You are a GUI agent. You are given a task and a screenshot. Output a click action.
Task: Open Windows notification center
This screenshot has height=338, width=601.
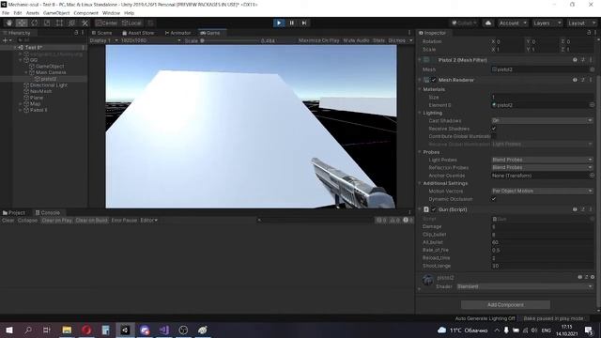click(589, 330)
